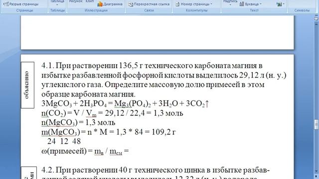Image resolution: width=319 pixels, height=179 pixels.
Task: Click the line starting углекислого газа. Определите
Action: tap(153, 85)
